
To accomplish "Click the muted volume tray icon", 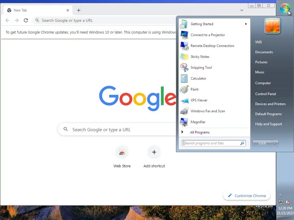I will pyautogui.click(x=287, y=202).
